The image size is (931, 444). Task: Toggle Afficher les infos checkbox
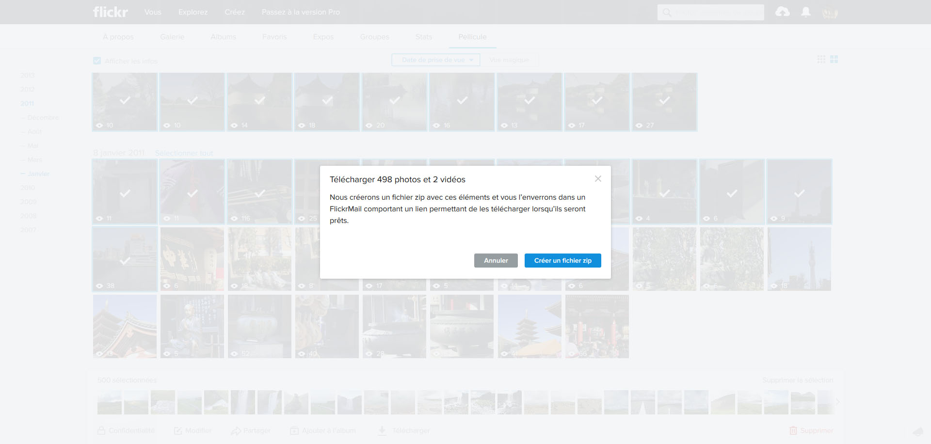pos(97,61)
